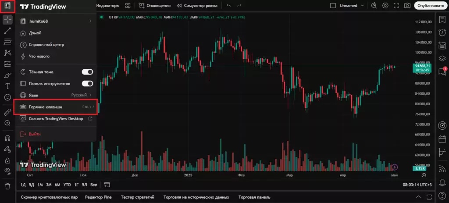Activate the zoom-in magnifier tool
The height and width of the screenshot is (203, 449).
(x=8, y=123)
